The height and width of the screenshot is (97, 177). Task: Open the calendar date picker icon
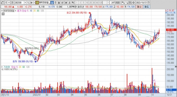coord(149,3)
